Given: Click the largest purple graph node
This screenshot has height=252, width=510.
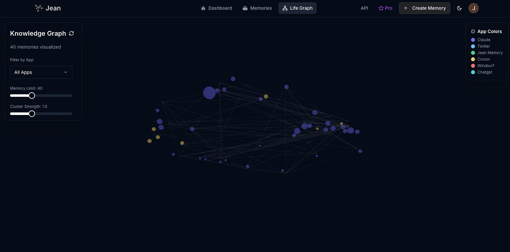Looking at the screenshot, I should click(209, 93).
